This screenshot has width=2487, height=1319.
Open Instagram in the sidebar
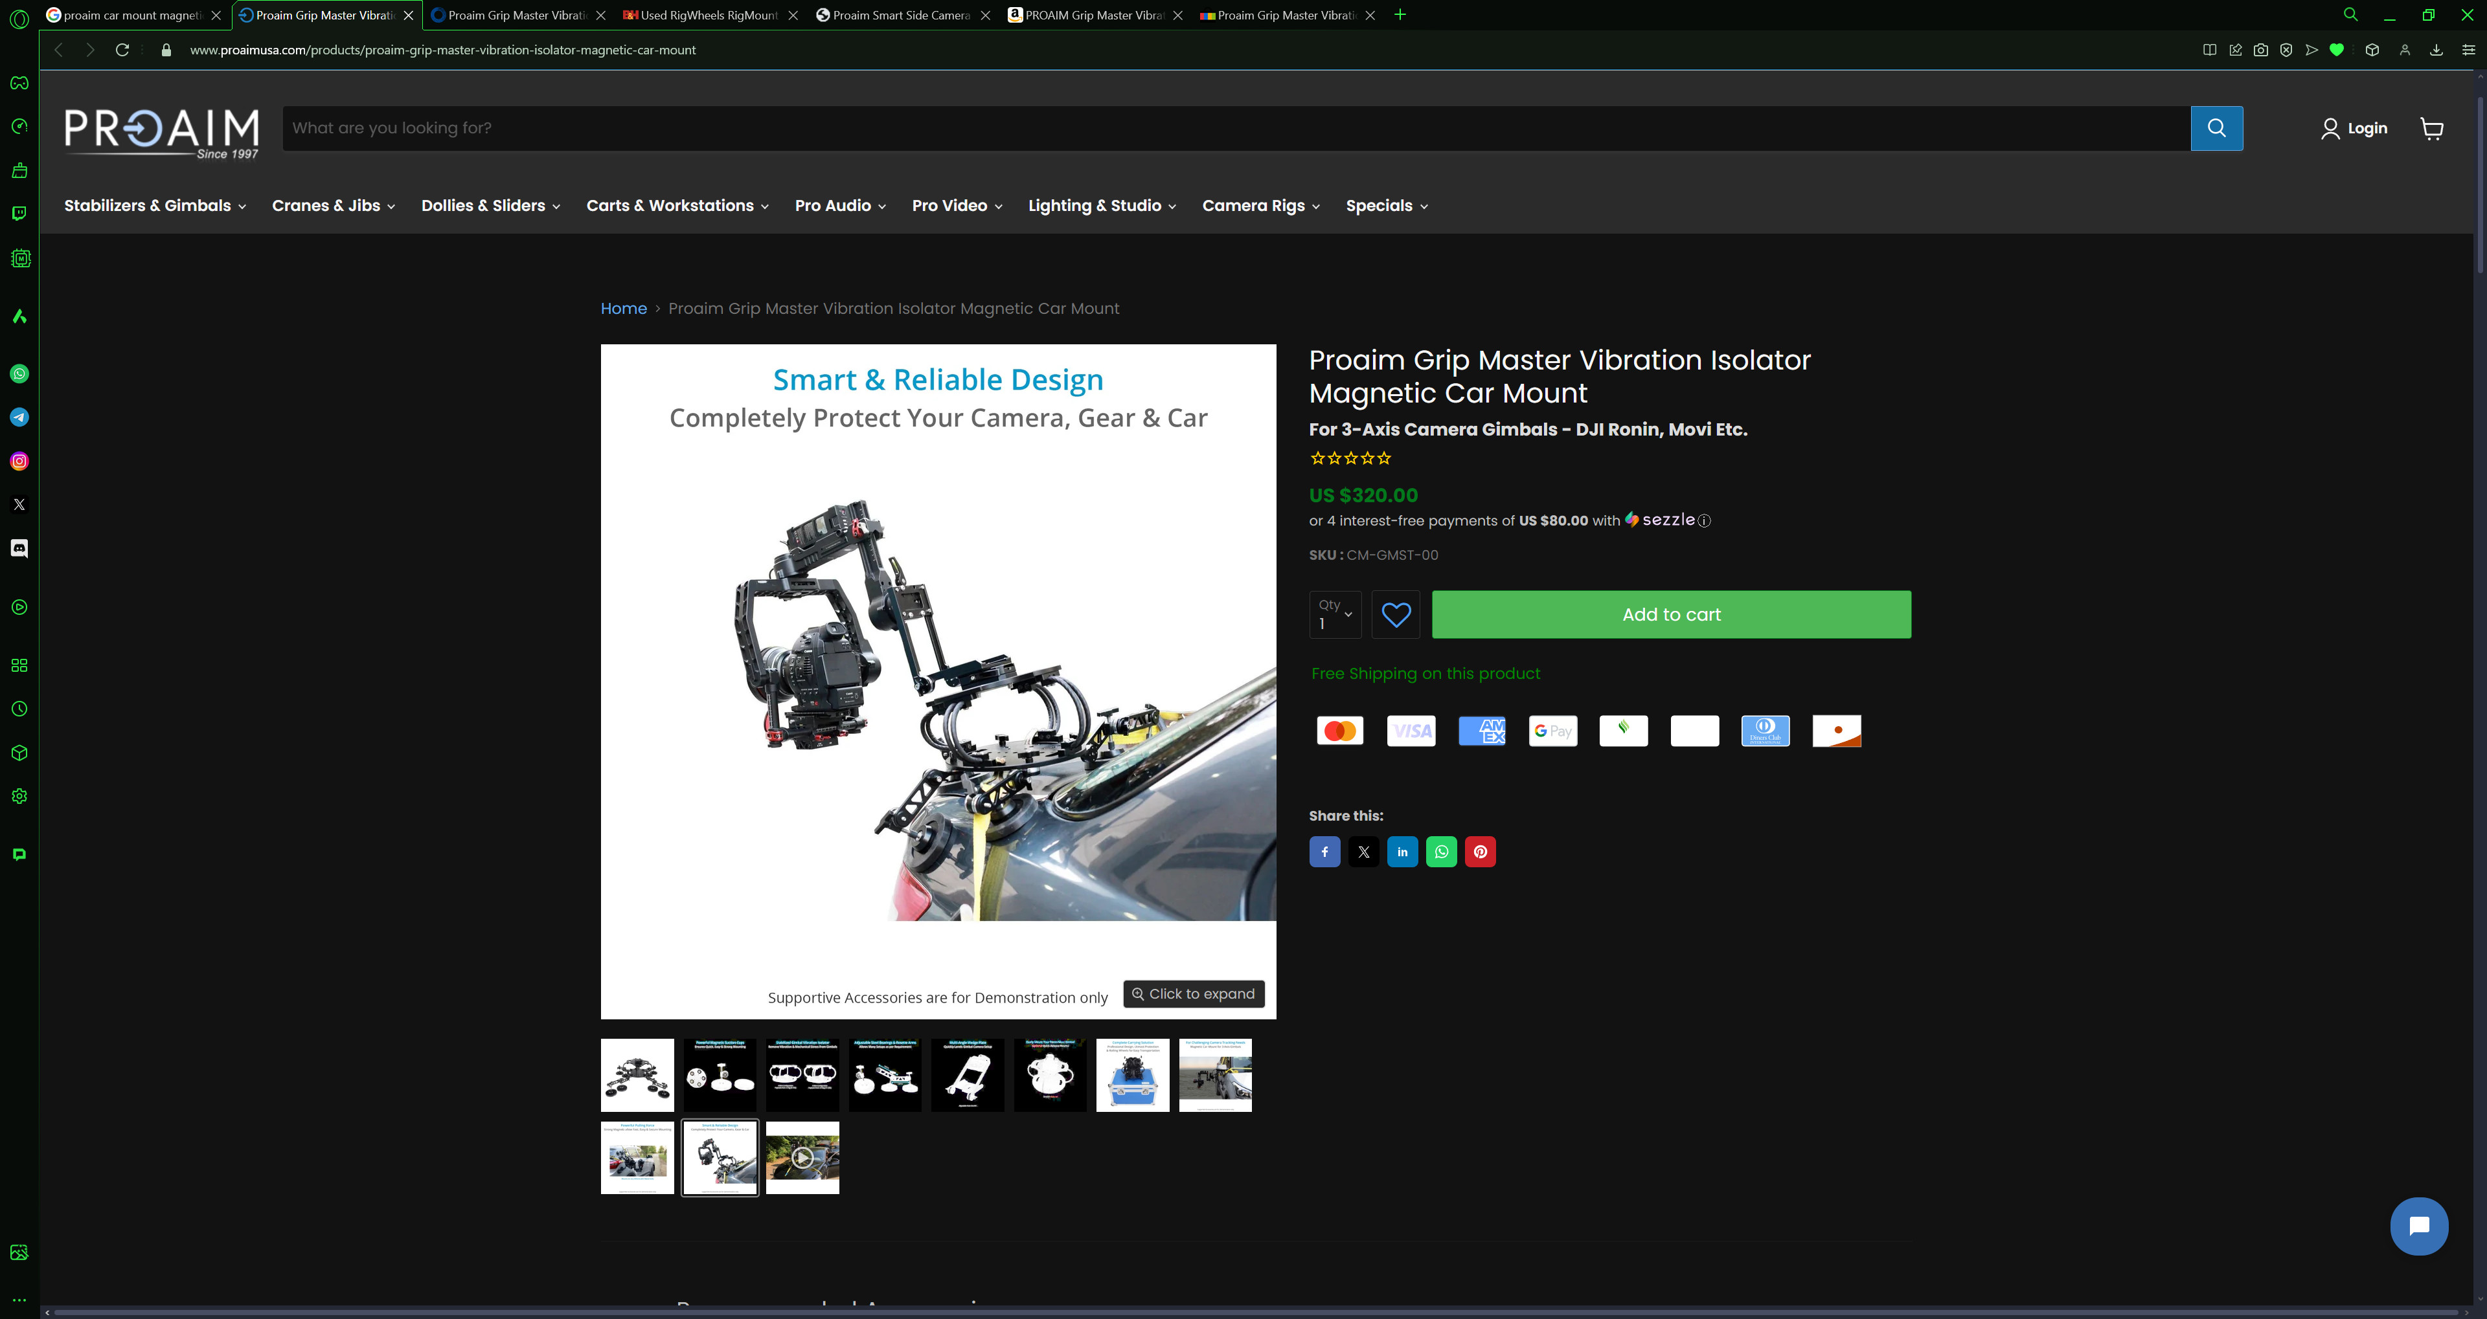coord(19,461)
